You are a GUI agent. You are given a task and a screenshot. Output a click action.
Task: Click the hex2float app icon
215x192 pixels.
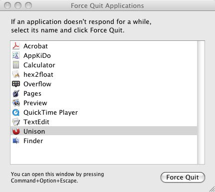pos(16,74)
